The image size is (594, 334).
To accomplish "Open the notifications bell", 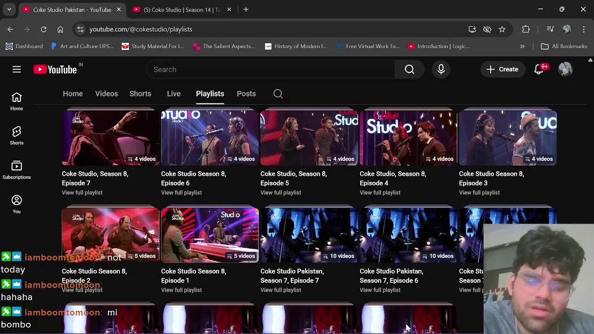I will [539, 70].
